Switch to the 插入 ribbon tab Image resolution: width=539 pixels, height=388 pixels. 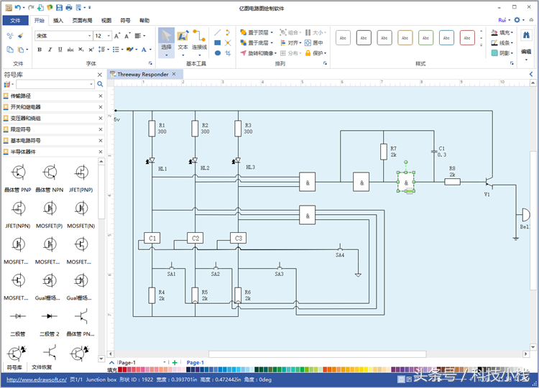point(58,21)
